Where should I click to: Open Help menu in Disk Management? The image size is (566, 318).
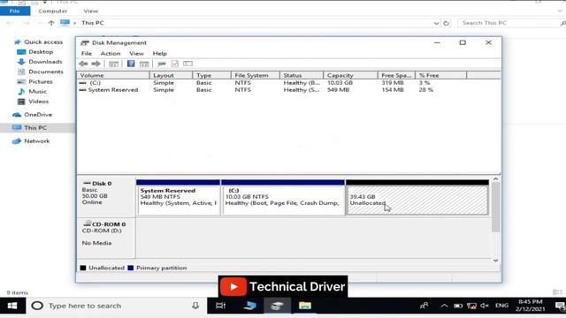159,53
